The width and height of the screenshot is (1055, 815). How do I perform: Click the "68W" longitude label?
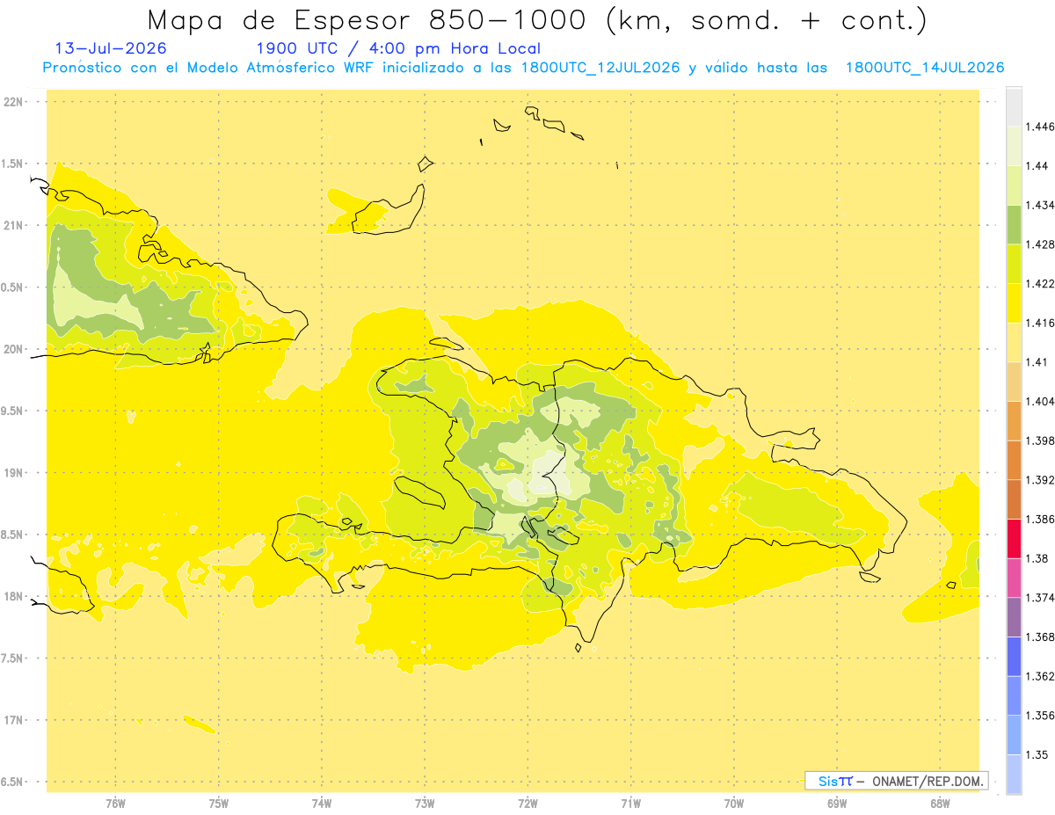pyautogui.click(x=940, y=804)
